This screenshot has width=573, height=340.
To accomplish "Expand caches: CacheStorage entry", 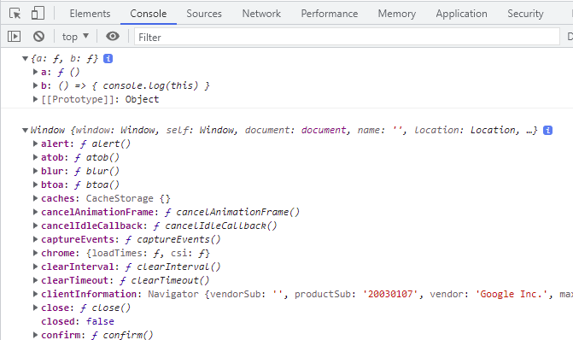I will 36,198.
